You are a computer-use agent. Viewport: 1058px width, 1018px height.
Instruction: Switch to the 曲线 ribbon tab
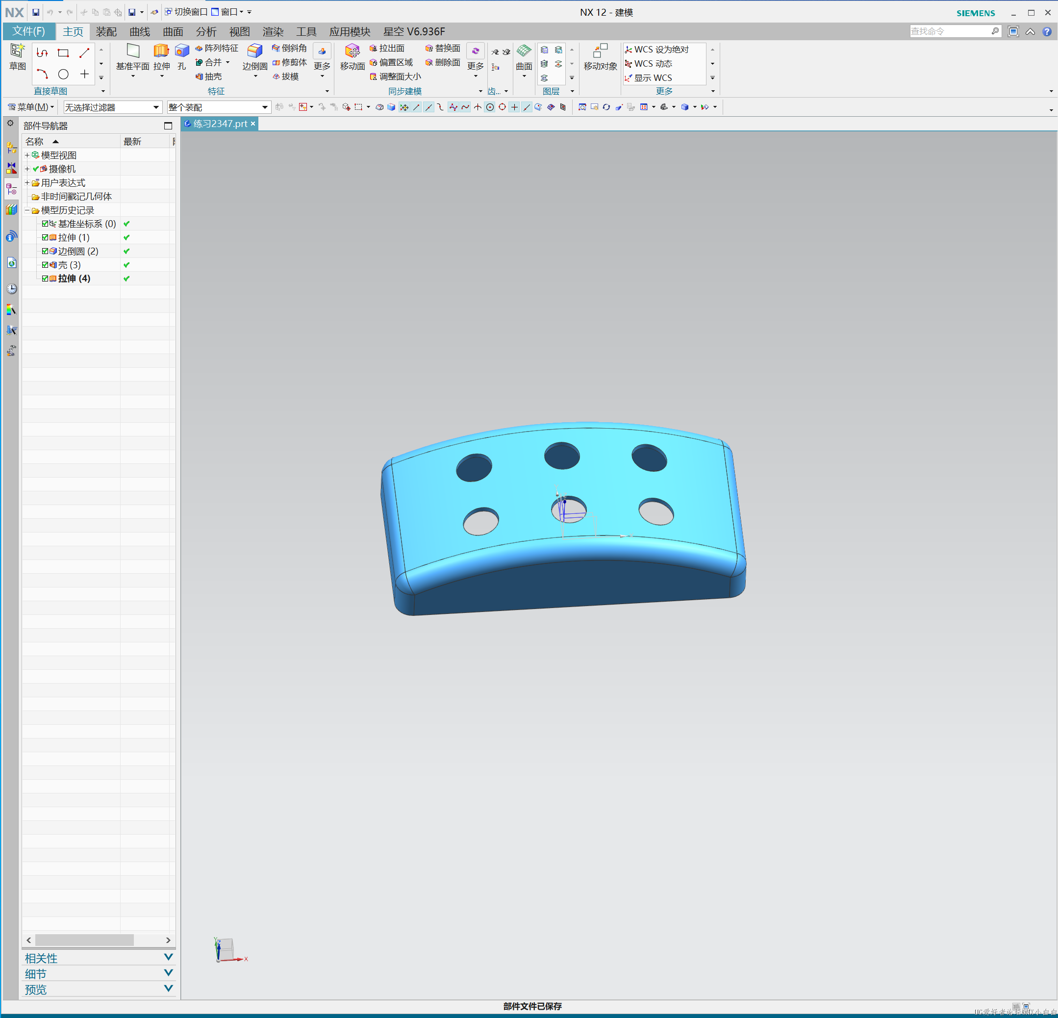click(140, 31)
